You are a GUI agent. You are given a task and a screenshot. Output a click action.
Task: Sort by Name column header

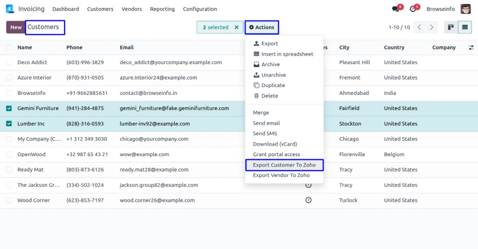coord(25,48)
